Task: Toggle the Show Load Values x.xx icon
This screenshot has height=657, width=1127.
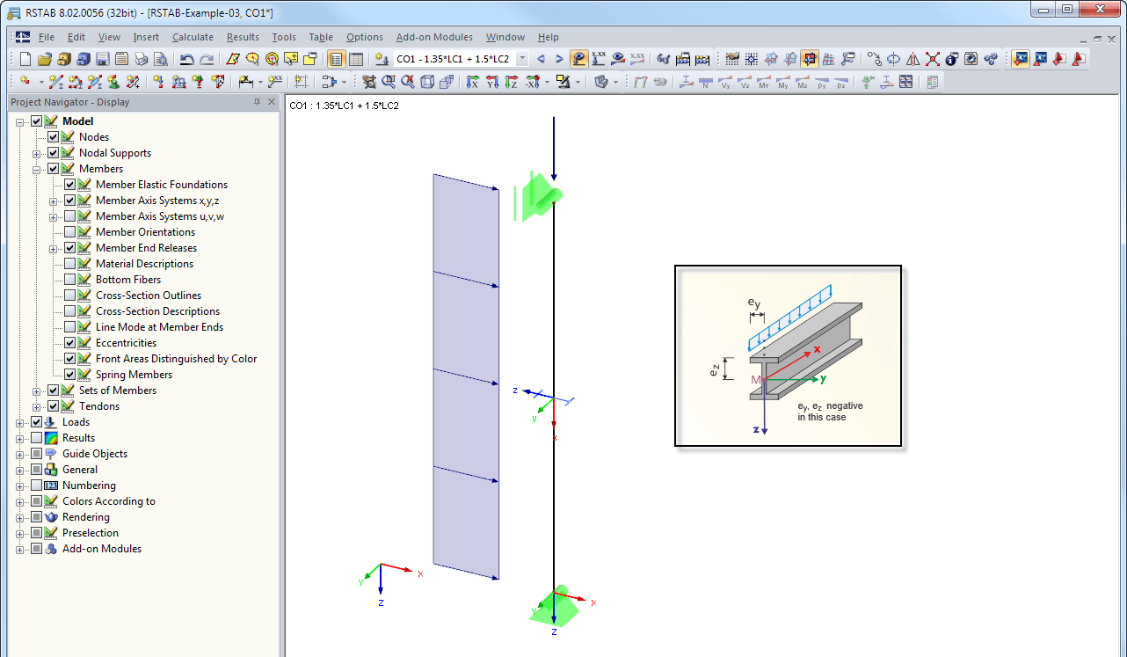Action: [599, 59]
